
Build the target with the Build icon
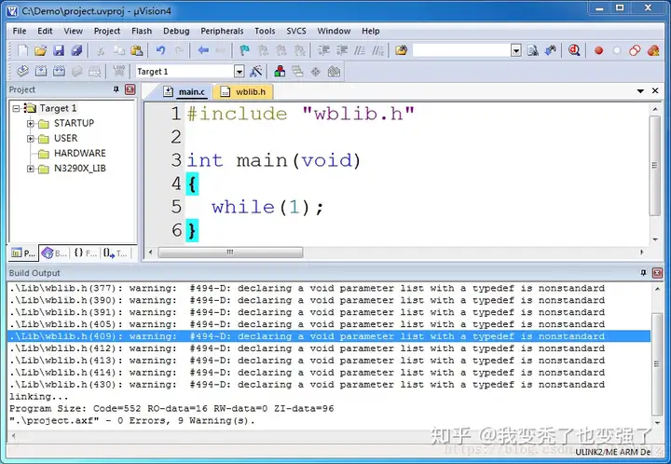click(x=41, y=71)
